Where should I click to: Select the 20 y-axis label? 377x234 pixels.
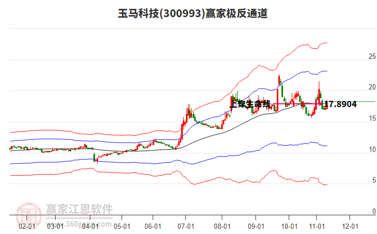point(372,87)
